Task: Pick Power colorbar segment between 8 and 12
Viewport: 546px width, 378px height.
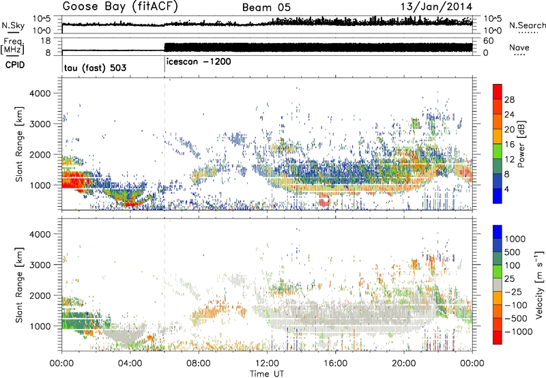Action: point(498,166)
